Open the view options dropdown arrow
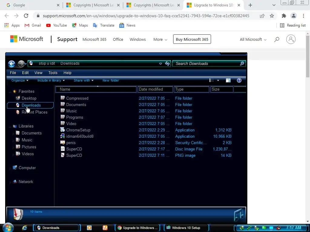 218,80
